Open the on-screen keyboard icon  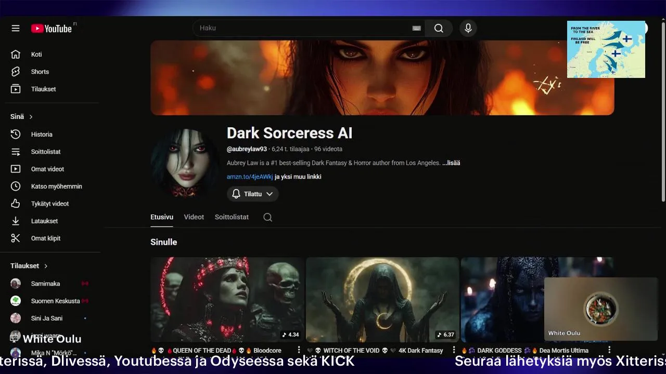(416, 28)
